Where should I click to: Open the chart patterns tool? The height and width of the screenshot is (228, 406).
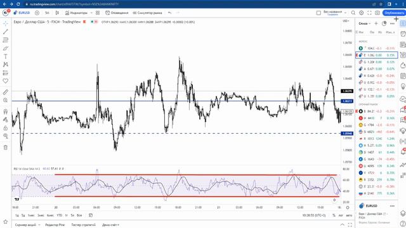coord(6,65)
